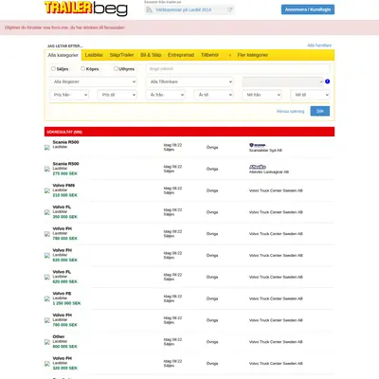Open thumbnail image of Volvo FM9 listing
This screenshot has width=379, height=379.
pyautogui.click(x=47, y=190)
